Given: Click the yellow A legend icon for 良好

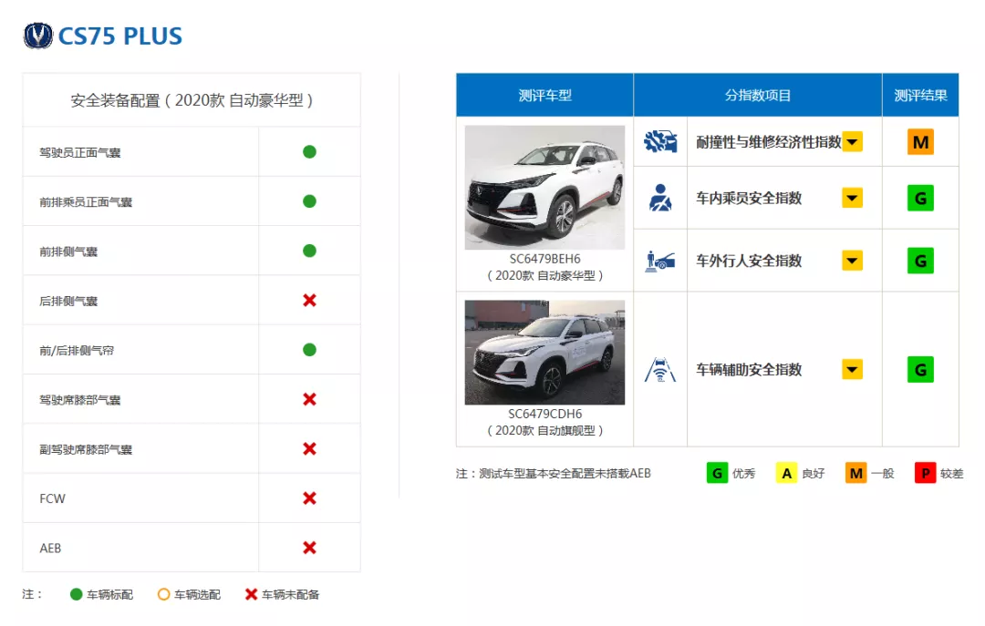Looking at the screenshot, I should [x=786, y=473].
